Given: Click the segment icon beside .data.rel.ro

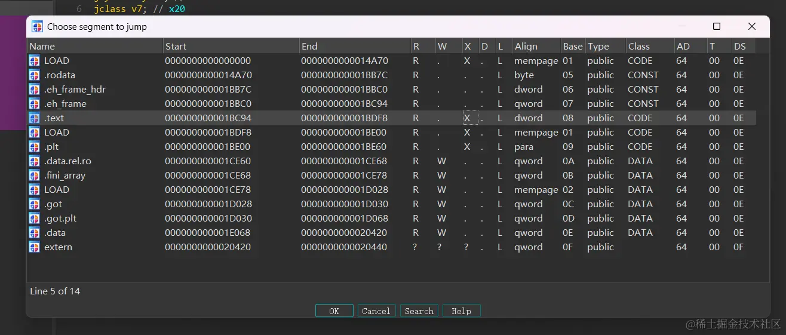Looking at the screenshot, I should [34, 161].
